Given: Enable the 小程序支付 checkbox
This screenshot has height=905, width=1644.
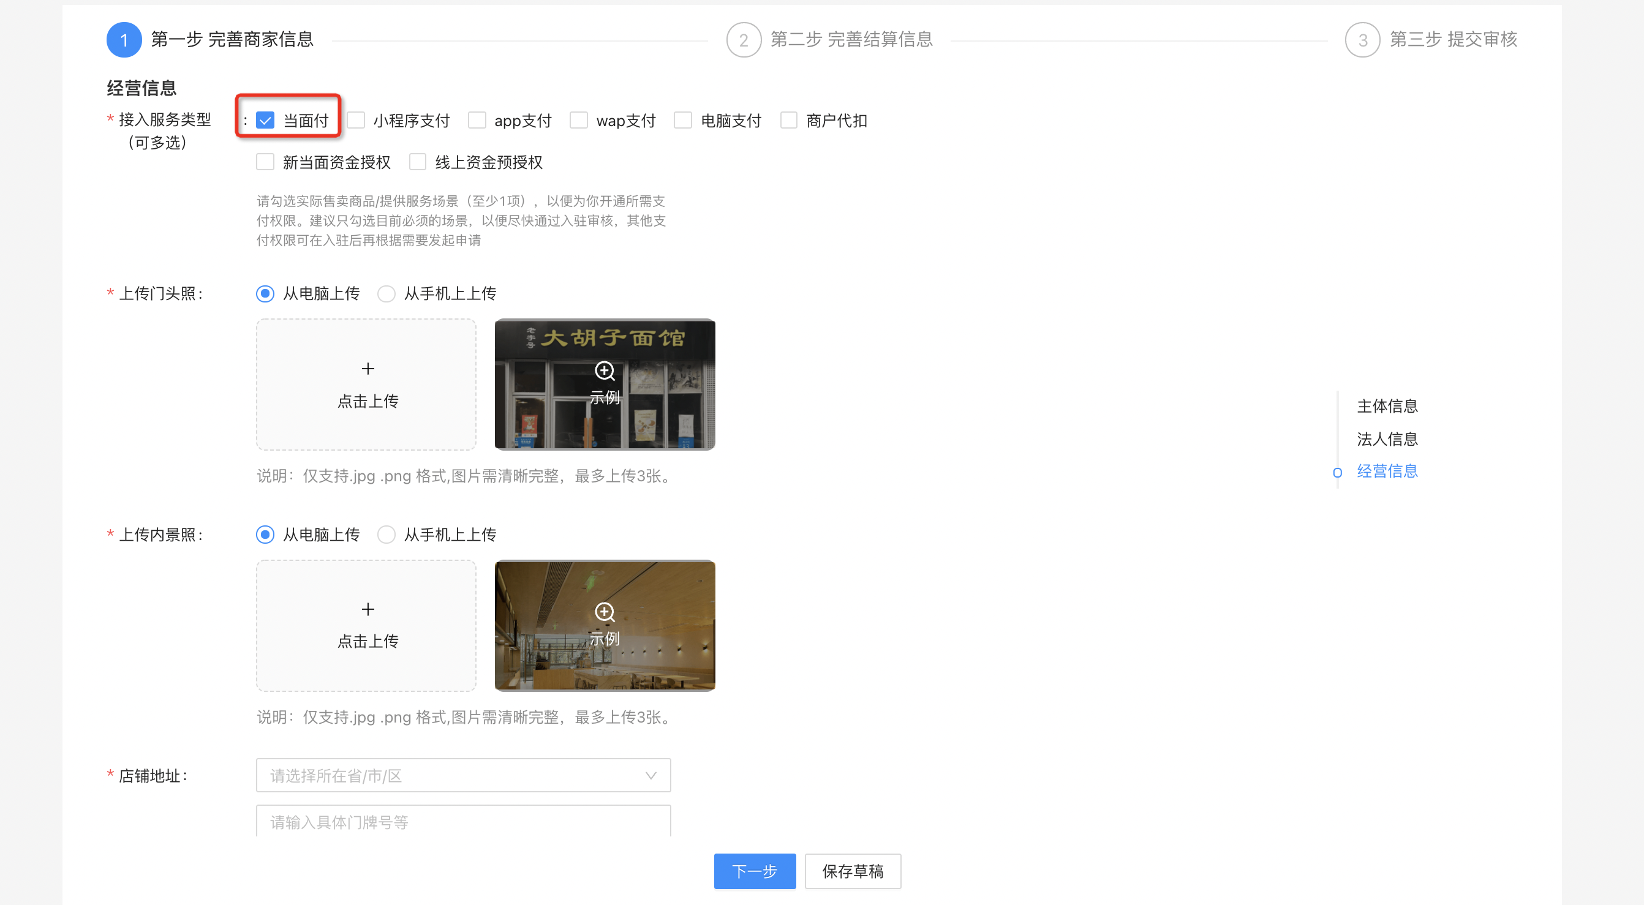Looking at the screenshot, I should 356,121.
